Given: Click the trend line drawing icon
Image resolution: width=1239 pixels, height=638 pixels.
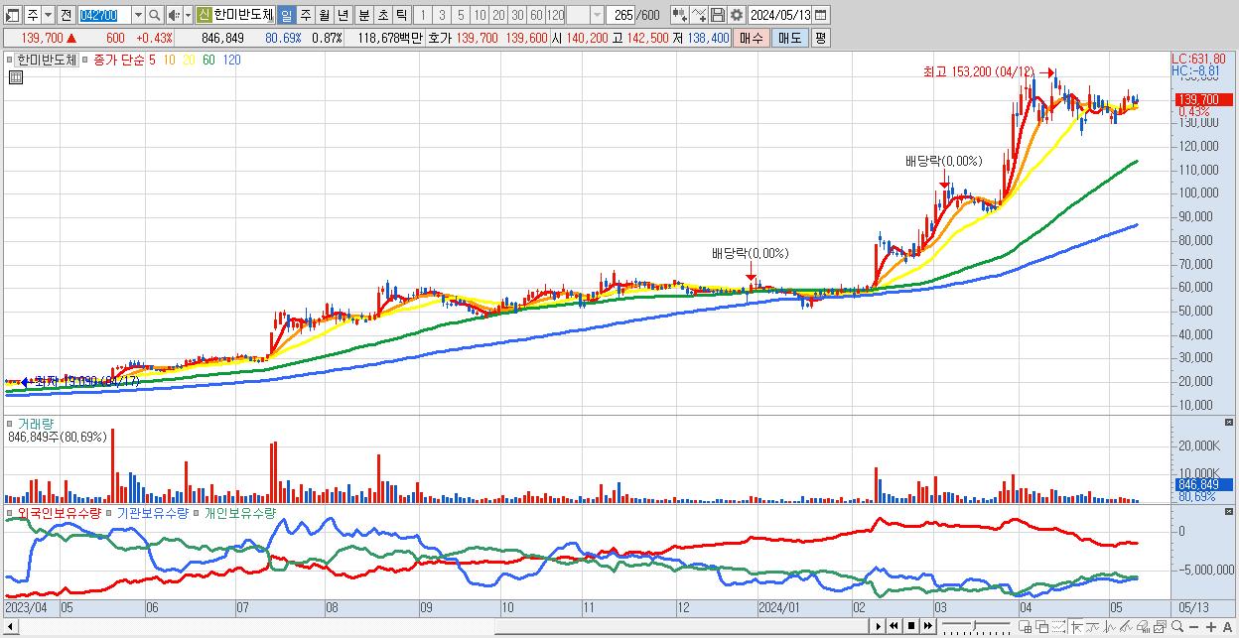Looking at the screenshot, I should click(1126, 626).
